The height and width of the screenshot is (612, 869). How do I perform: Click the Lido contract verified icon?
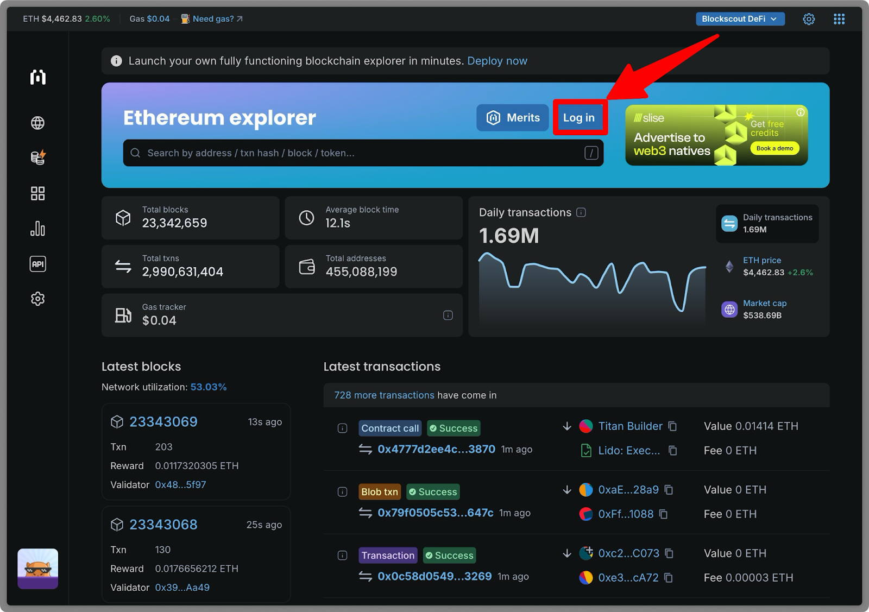pyautogui.click(x=586, y=451)
